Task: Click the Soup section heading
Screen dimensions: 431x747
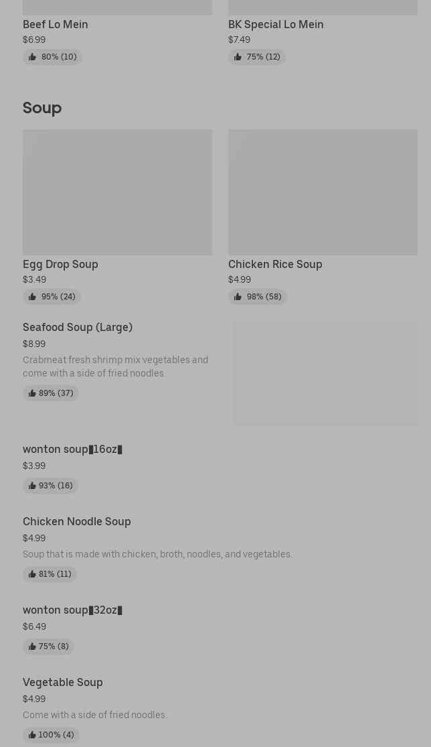Action: [x=42, y=108]
